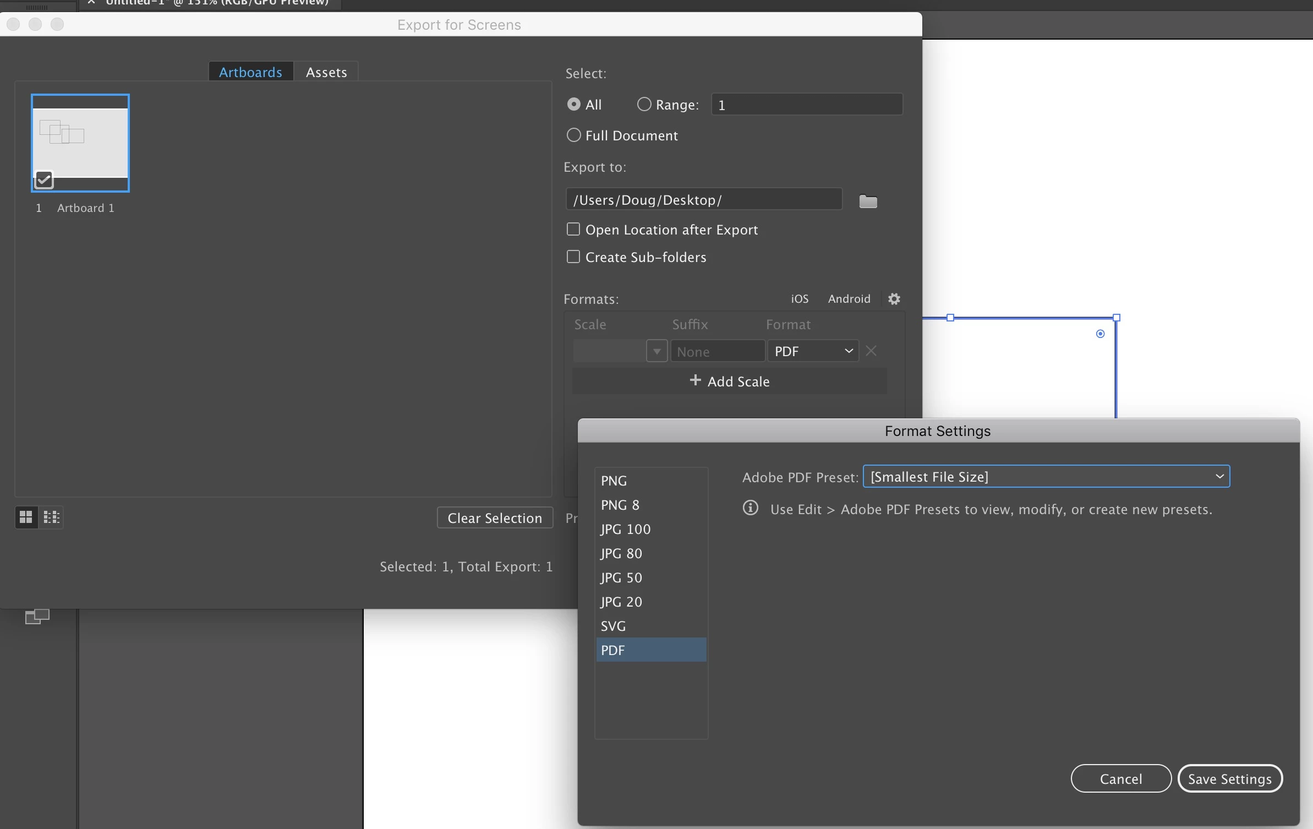
Task: Select SVG in the format list
Action: (x=613, y=626)
